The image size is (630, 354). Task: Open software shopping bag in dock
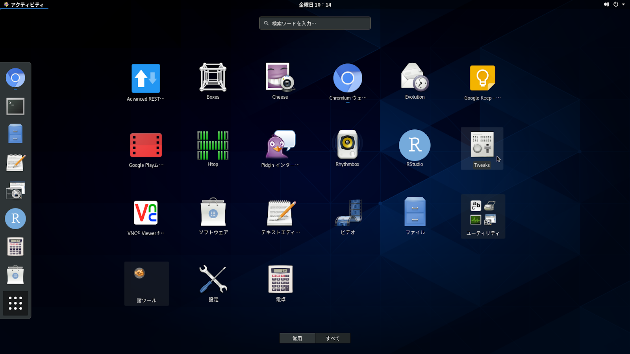coord(15,275)
